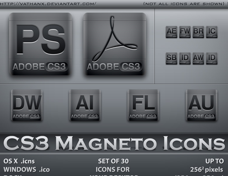Click the 'WINDOWS .ico' text

(x=27, y=169)
